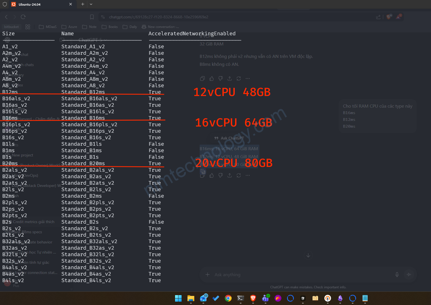The height and width of the screenshot is (305, 431).
Task: Open Windows Terminal from the taskbar
Action: [241, 298]
